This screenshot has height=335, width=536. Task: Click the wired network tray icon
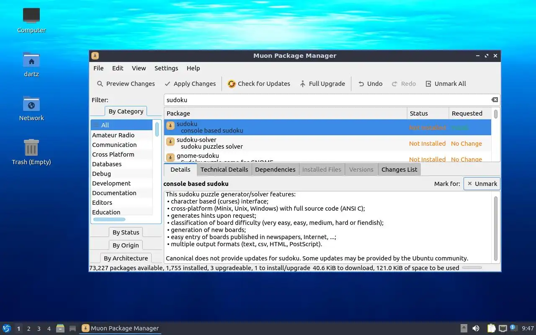click(502, 328)
